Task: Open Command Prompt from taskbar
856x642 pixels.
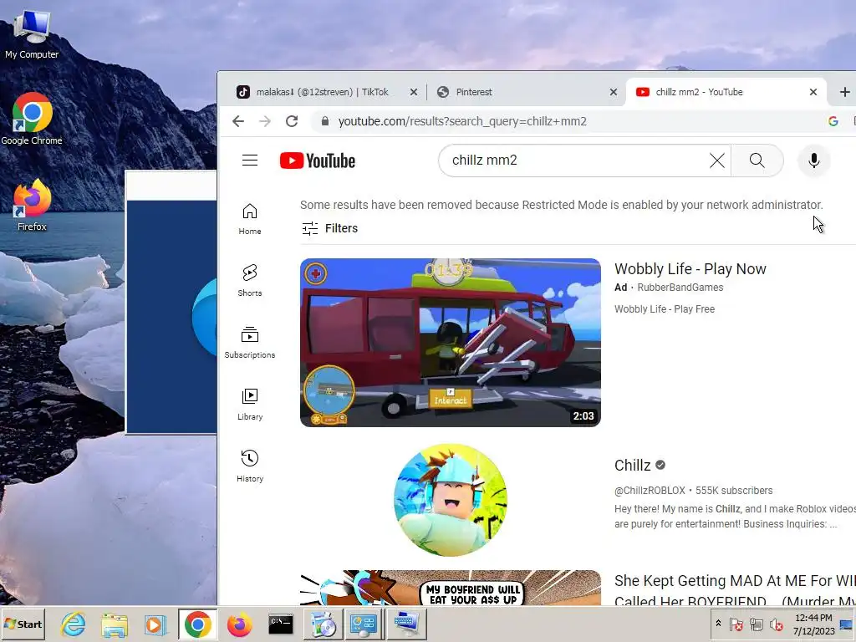Action: (x=281, y=624)
